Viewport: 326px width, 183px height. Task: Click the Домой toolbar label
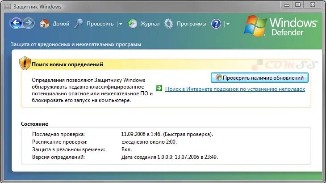(61, 24)
